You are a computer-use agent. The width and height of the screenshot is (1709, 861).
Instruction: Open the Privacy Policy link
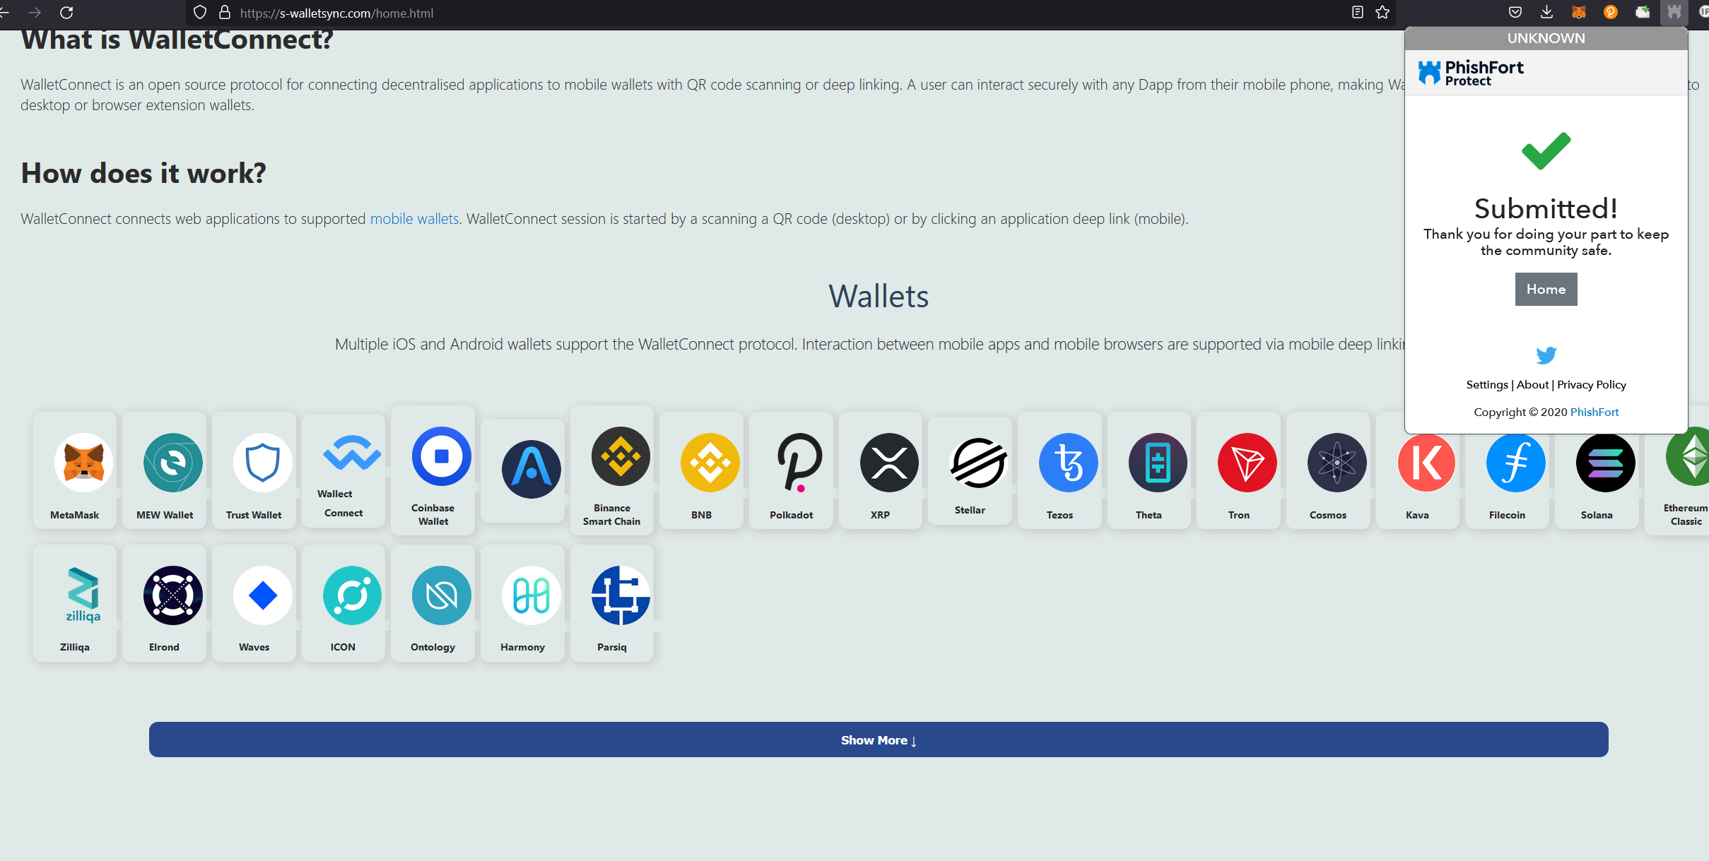pyautogui.click(x=1591, y=385)
